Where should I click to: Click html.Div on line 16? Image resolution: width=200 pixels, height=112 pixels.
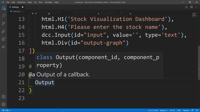[x=54, y=43]
